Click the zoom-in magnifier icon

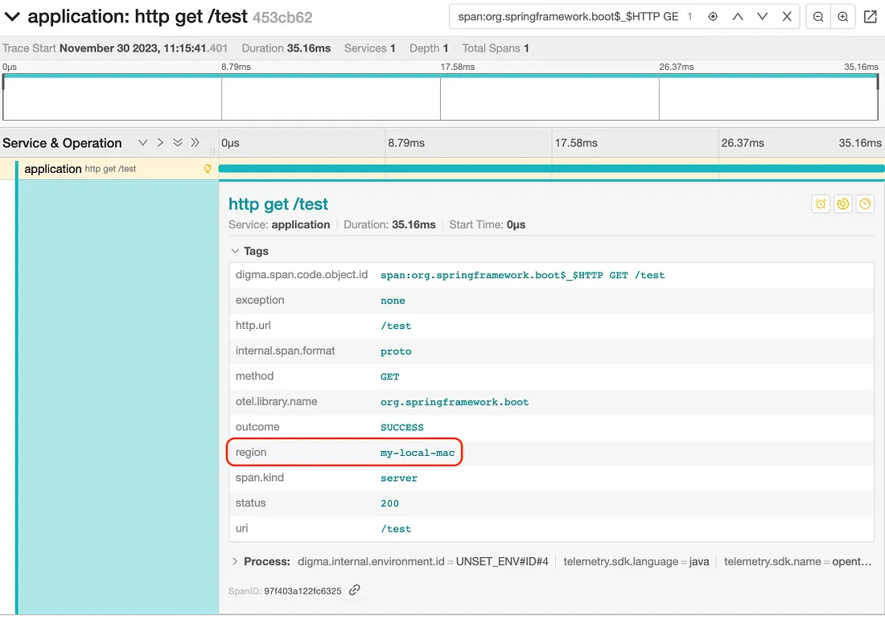coord(841,15)
